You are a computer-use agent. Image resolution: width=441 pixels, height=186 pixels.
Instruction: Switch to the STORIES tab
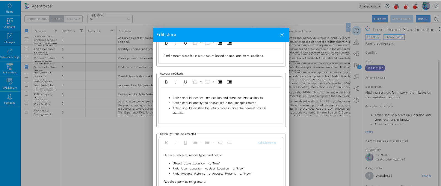(x=57, y=19)
